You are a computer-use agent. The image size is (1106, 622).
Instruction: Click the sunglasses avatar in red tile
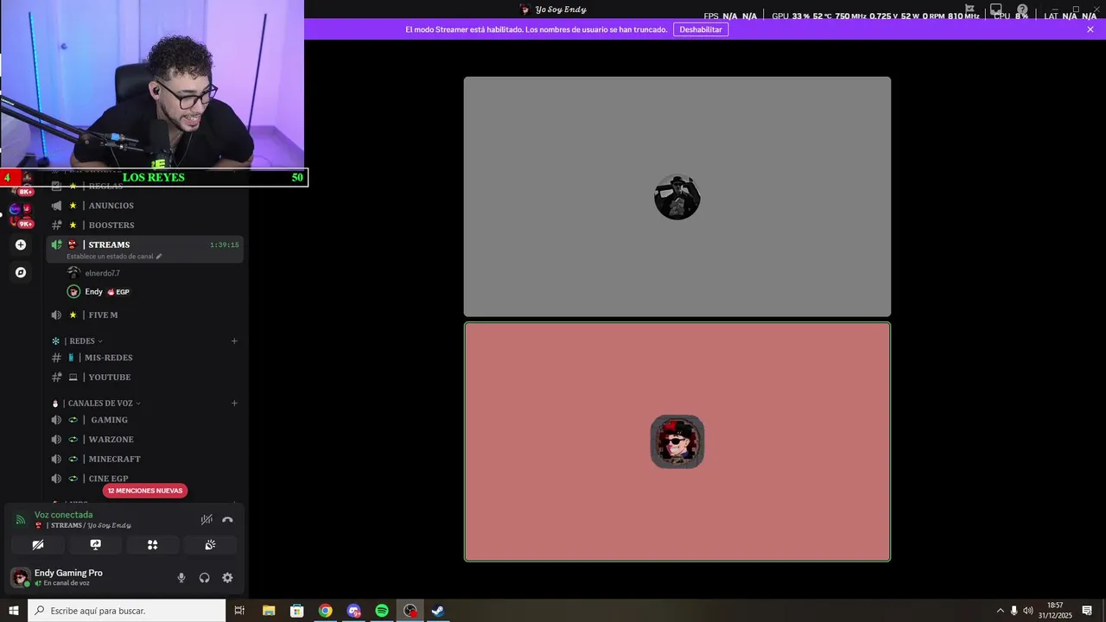pyautogui.click(x=677, y=442)
